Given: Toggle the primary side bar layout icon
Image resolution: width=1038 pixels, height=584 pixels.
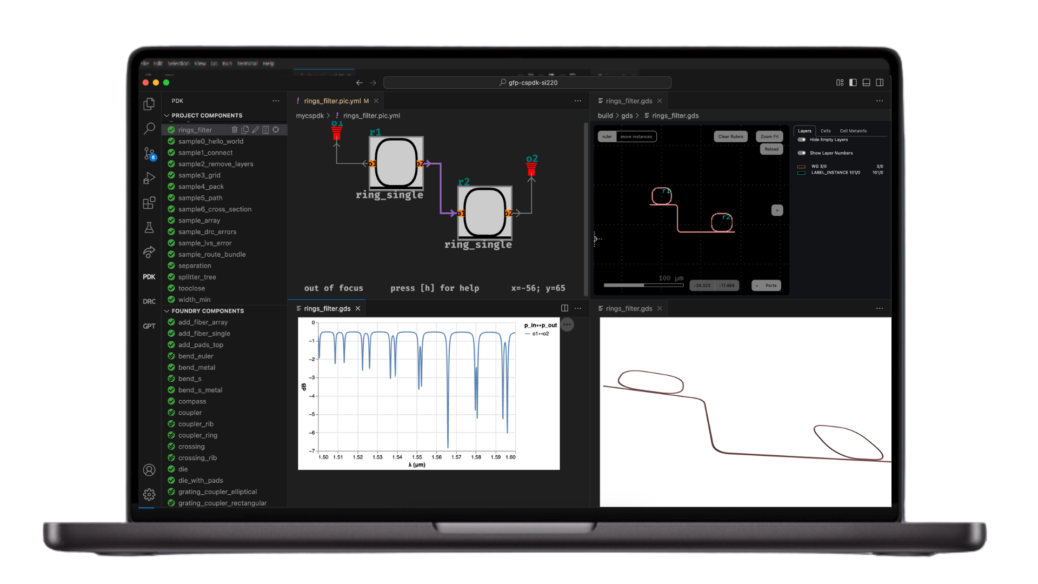Looking at the screenshot, I should click(853, 83).
